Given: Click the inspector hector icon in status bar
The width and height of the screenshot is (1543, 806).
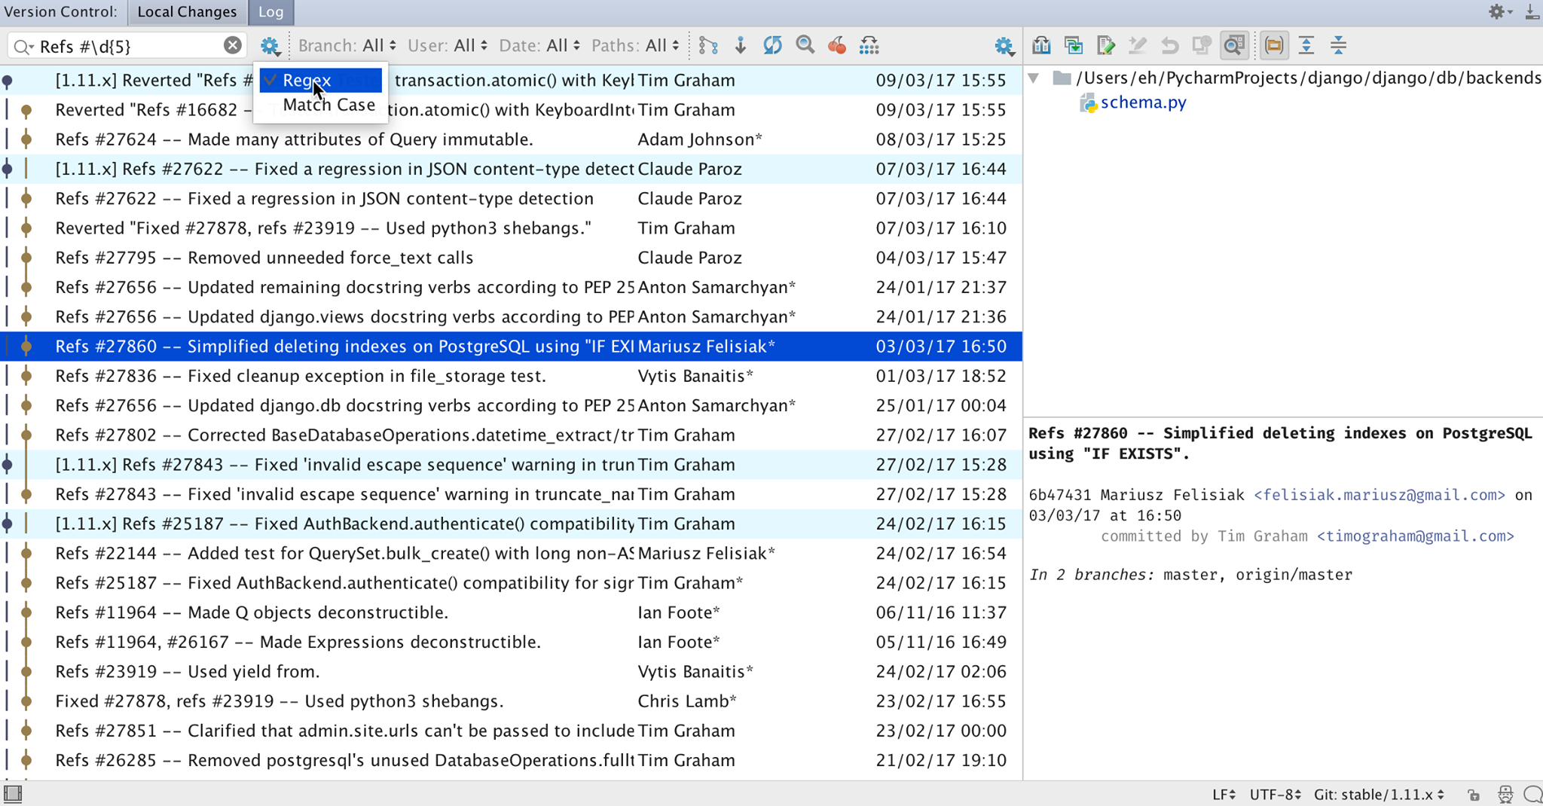Looking at the screenshot, I should tap(1505, 795).
